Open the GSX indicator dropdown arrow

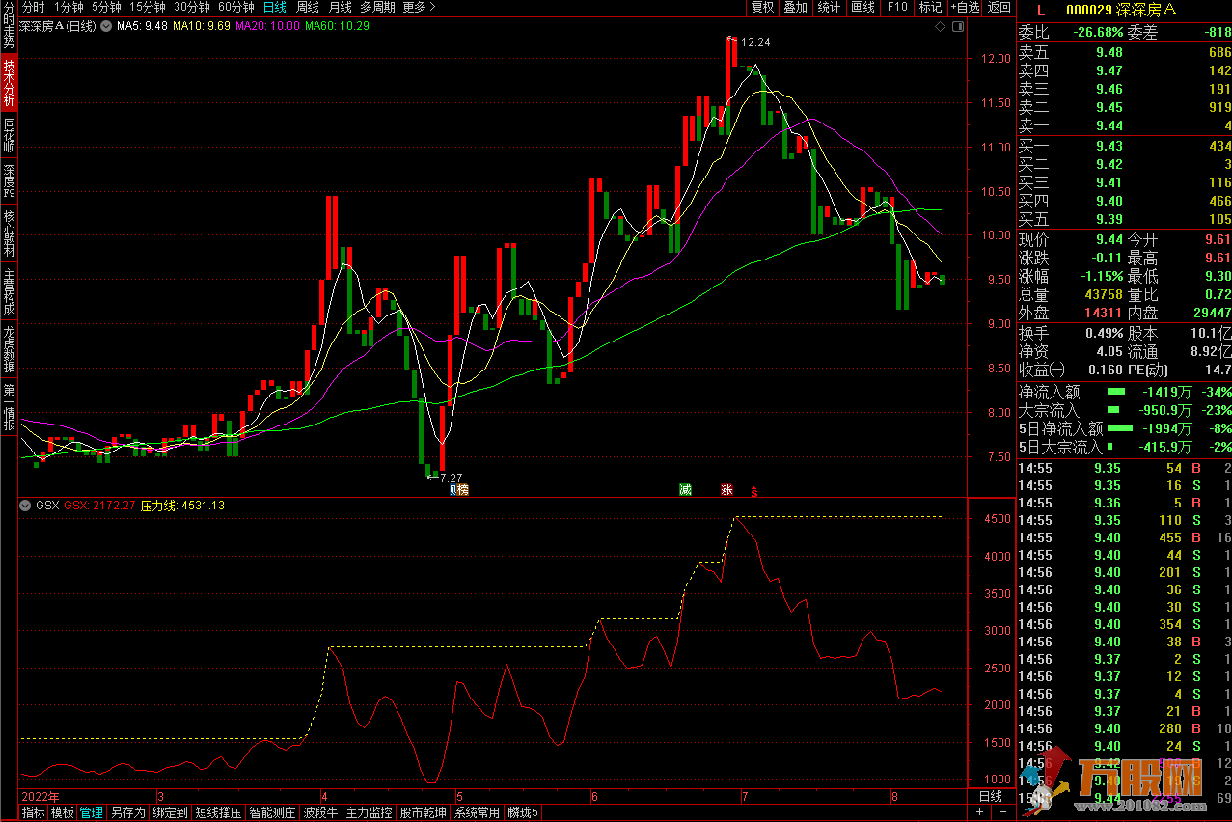pos(26,505)
